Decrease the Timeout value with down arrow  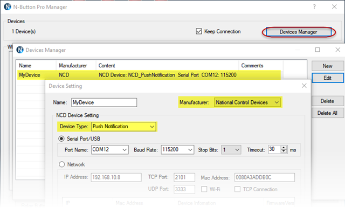tap(284, 151)
